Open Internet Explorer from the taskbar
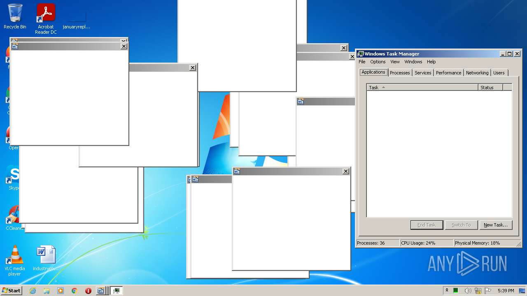 point(33,291)
